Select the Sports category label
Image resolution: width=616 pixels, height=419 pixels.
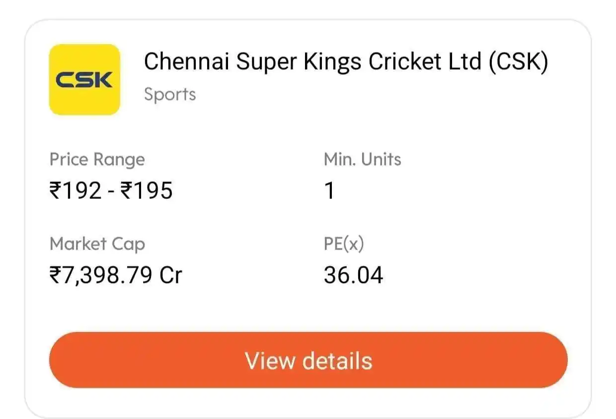[x=170, y=94]
